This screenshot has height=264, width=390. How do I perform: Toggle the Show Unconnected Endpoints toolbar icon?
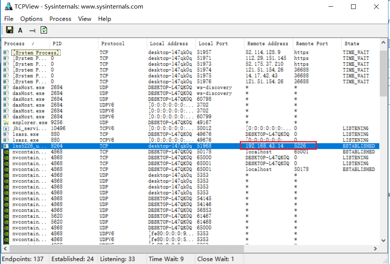(x=32, y=30)
